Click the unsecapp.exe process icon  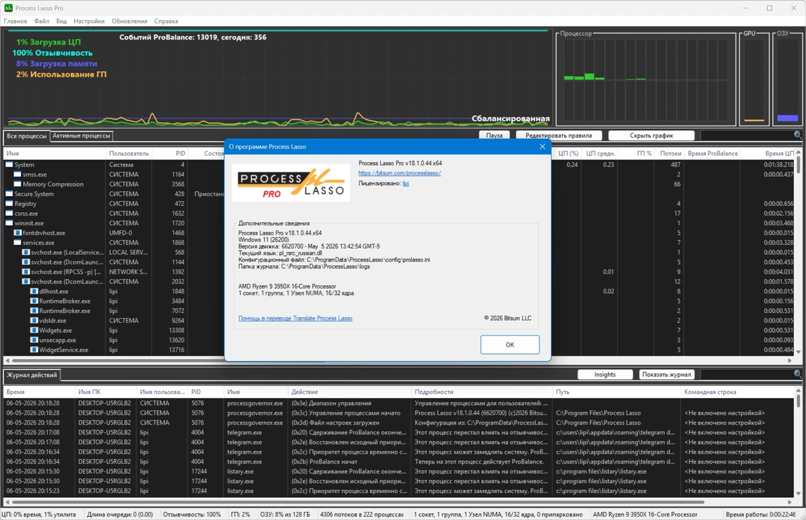tap(34, 340)
